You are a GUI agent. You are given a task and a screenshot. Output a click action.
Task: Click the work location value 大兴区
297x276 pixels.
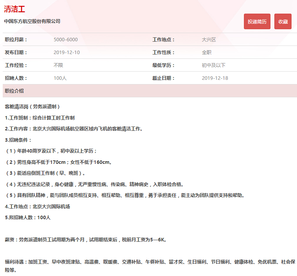pos(209,39)
